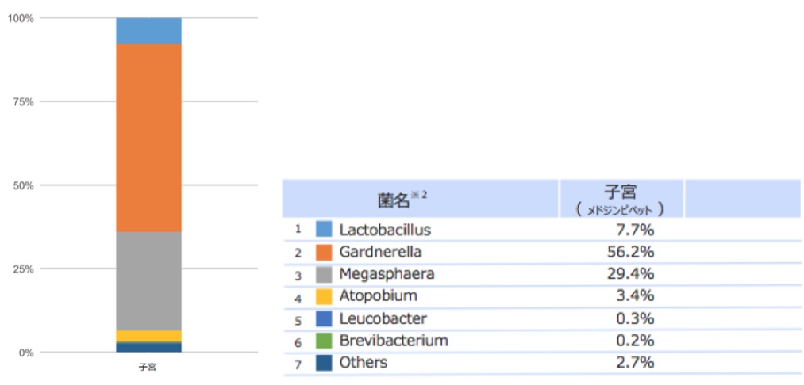The width and height of the screenshot is (804, 385).
Task: Click the Atopobium yellow legend swatch
Action: click(x=324, y=296)
